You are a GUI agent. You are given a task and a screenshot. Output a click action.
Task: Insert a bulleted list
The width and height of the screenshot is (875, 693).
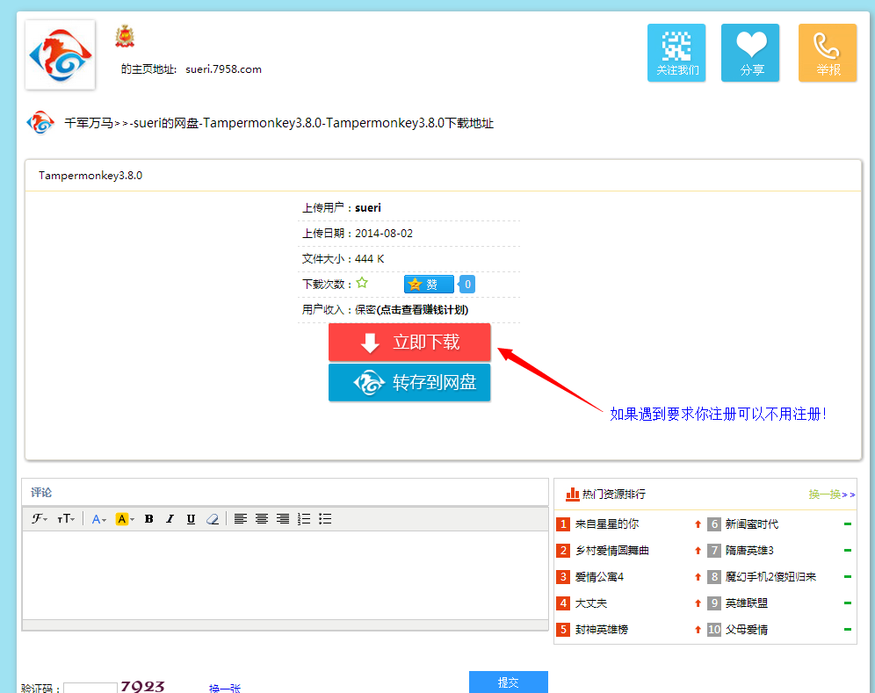point(325,519)
